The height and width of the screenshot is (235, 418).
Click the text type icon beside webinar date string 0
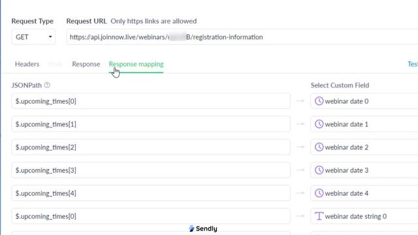319,216
